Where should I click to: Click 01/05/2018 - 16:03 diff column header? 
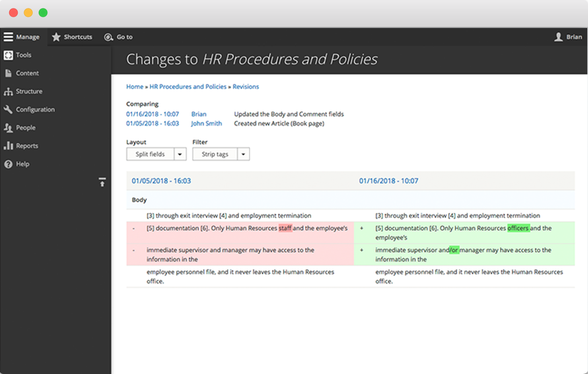[161, 181]
